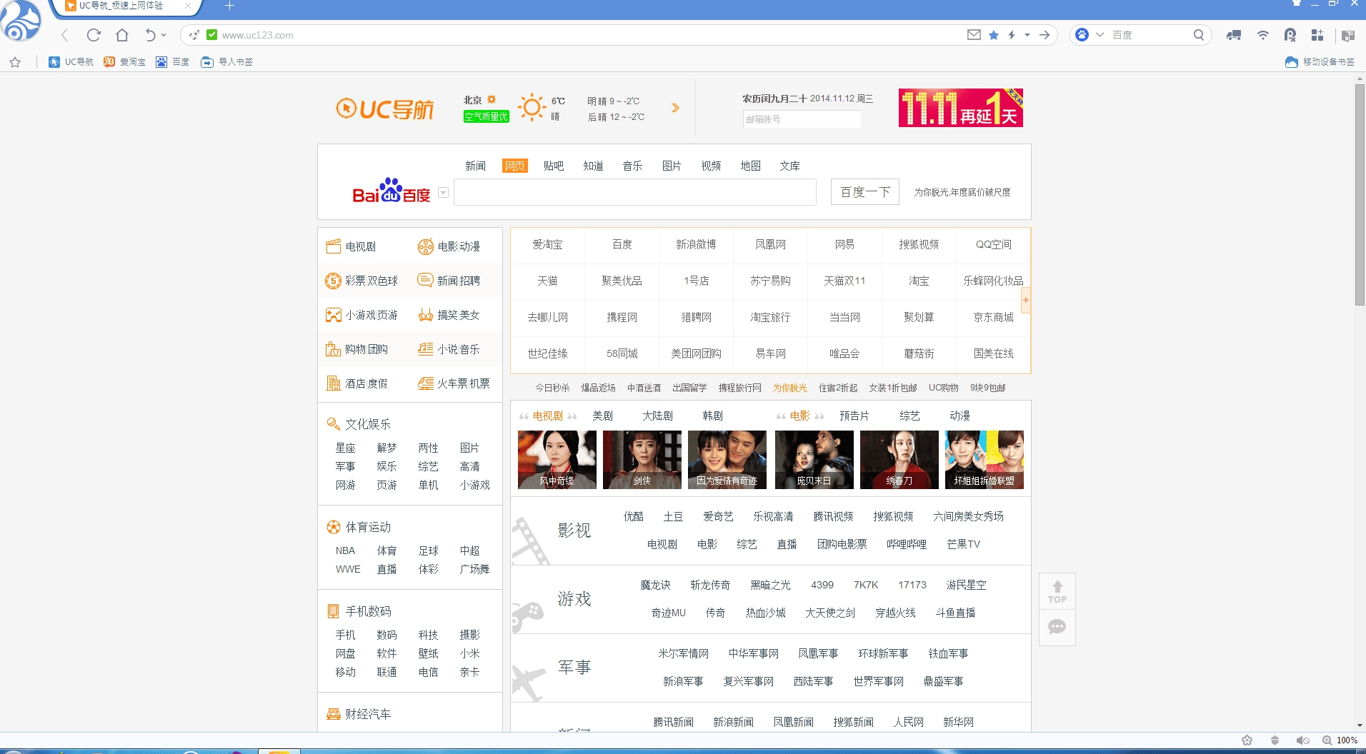Open a new tab with plus button

(x=229, y=6)
